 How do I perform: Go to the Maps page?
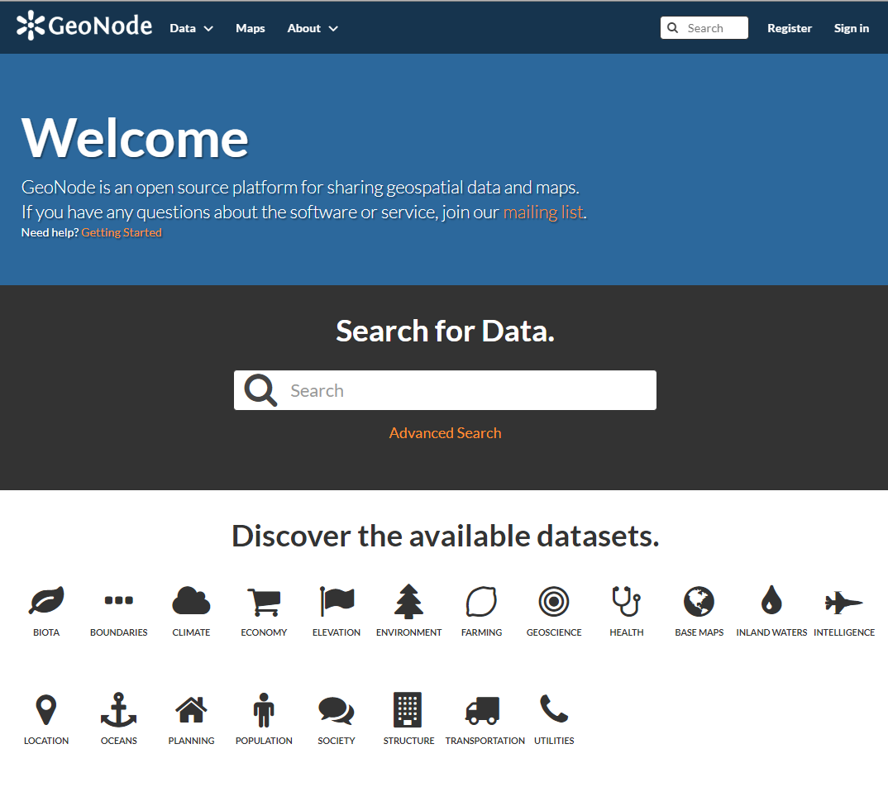(x=251, y=28)
